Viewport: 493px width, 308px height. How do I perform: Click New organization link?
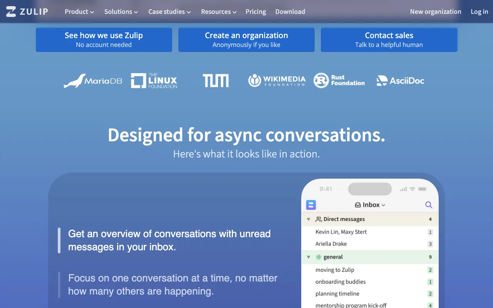point(436,12)
